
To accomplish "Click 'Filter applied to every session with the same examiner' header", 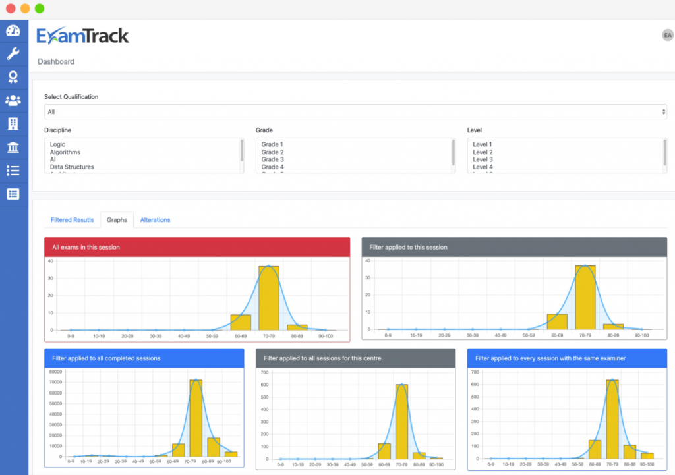I will pyautogui.click(x=567, y=358).
